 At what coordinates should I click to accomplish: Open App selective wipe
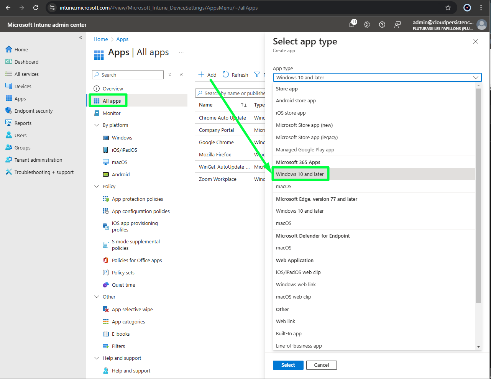click(x=132, y=309)
